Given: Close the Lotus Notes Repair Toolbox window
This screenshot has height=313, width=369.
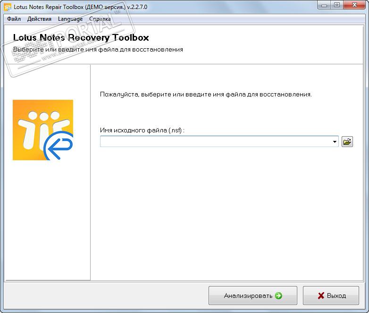Looking at the screenshot, I should [354, 5].
